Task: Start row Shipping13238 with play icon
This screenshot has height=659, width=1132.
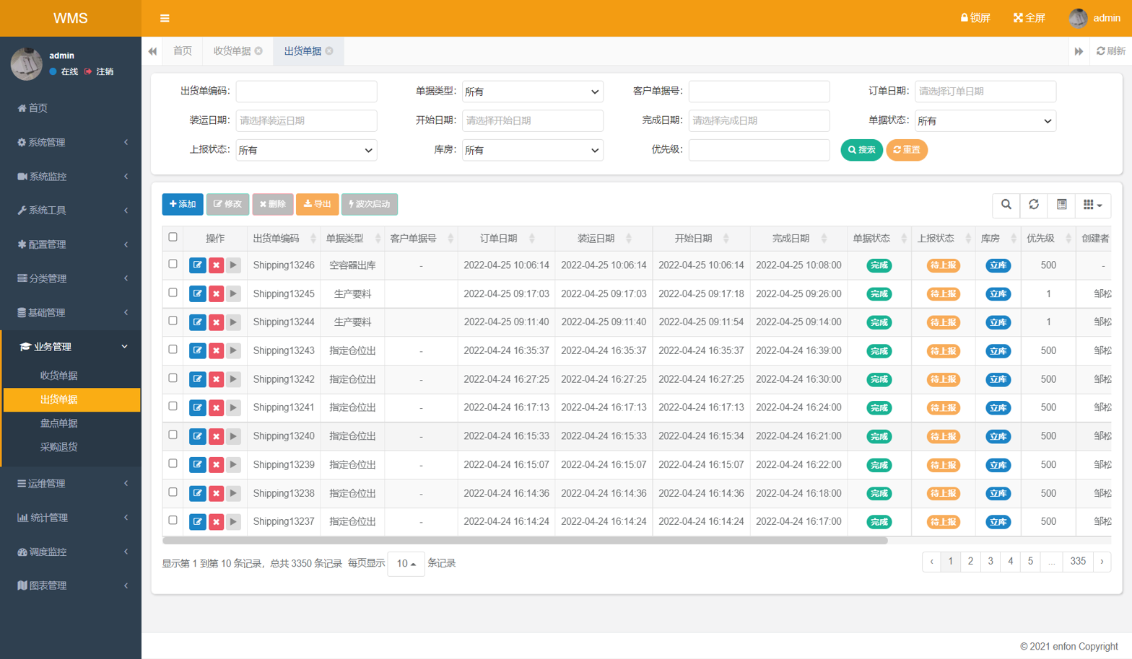Action: [233, 493]
